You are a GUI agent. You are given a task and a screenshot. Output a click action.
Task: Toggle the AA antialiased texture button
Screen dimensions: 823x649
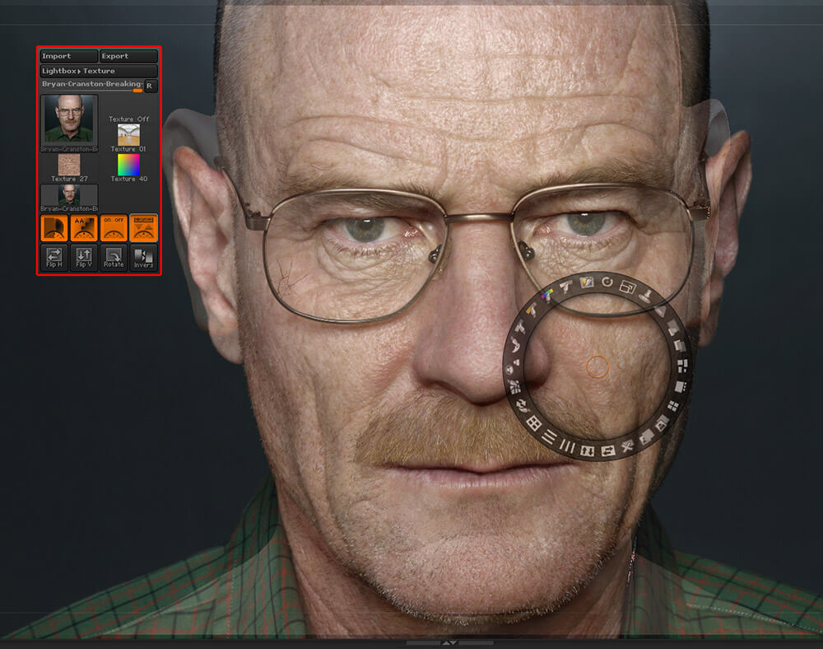(84, 227)
